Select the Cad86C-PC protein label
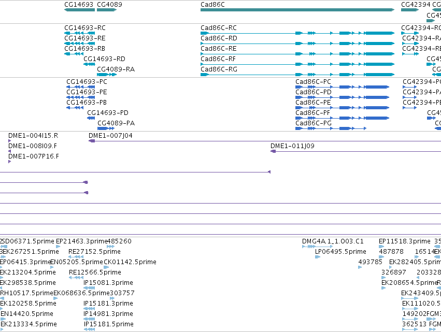Viewport: 441px width, 332px height. 313,82
